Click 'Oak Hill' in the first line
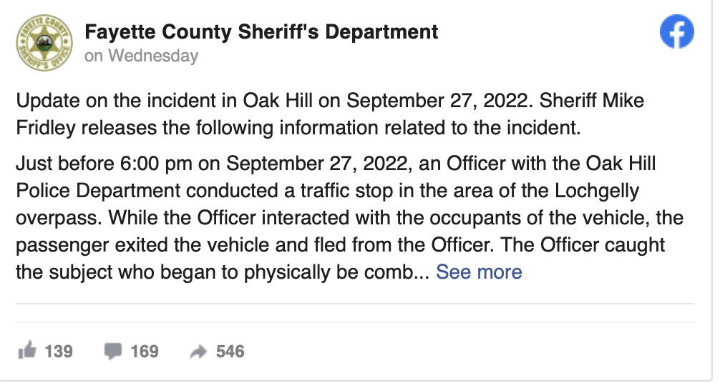 point(278,101)
